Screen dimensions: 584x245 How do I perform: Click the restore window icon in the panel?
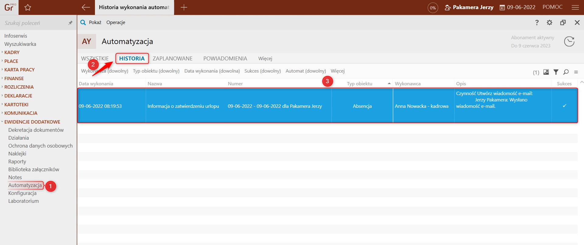[x=563, y=22]
